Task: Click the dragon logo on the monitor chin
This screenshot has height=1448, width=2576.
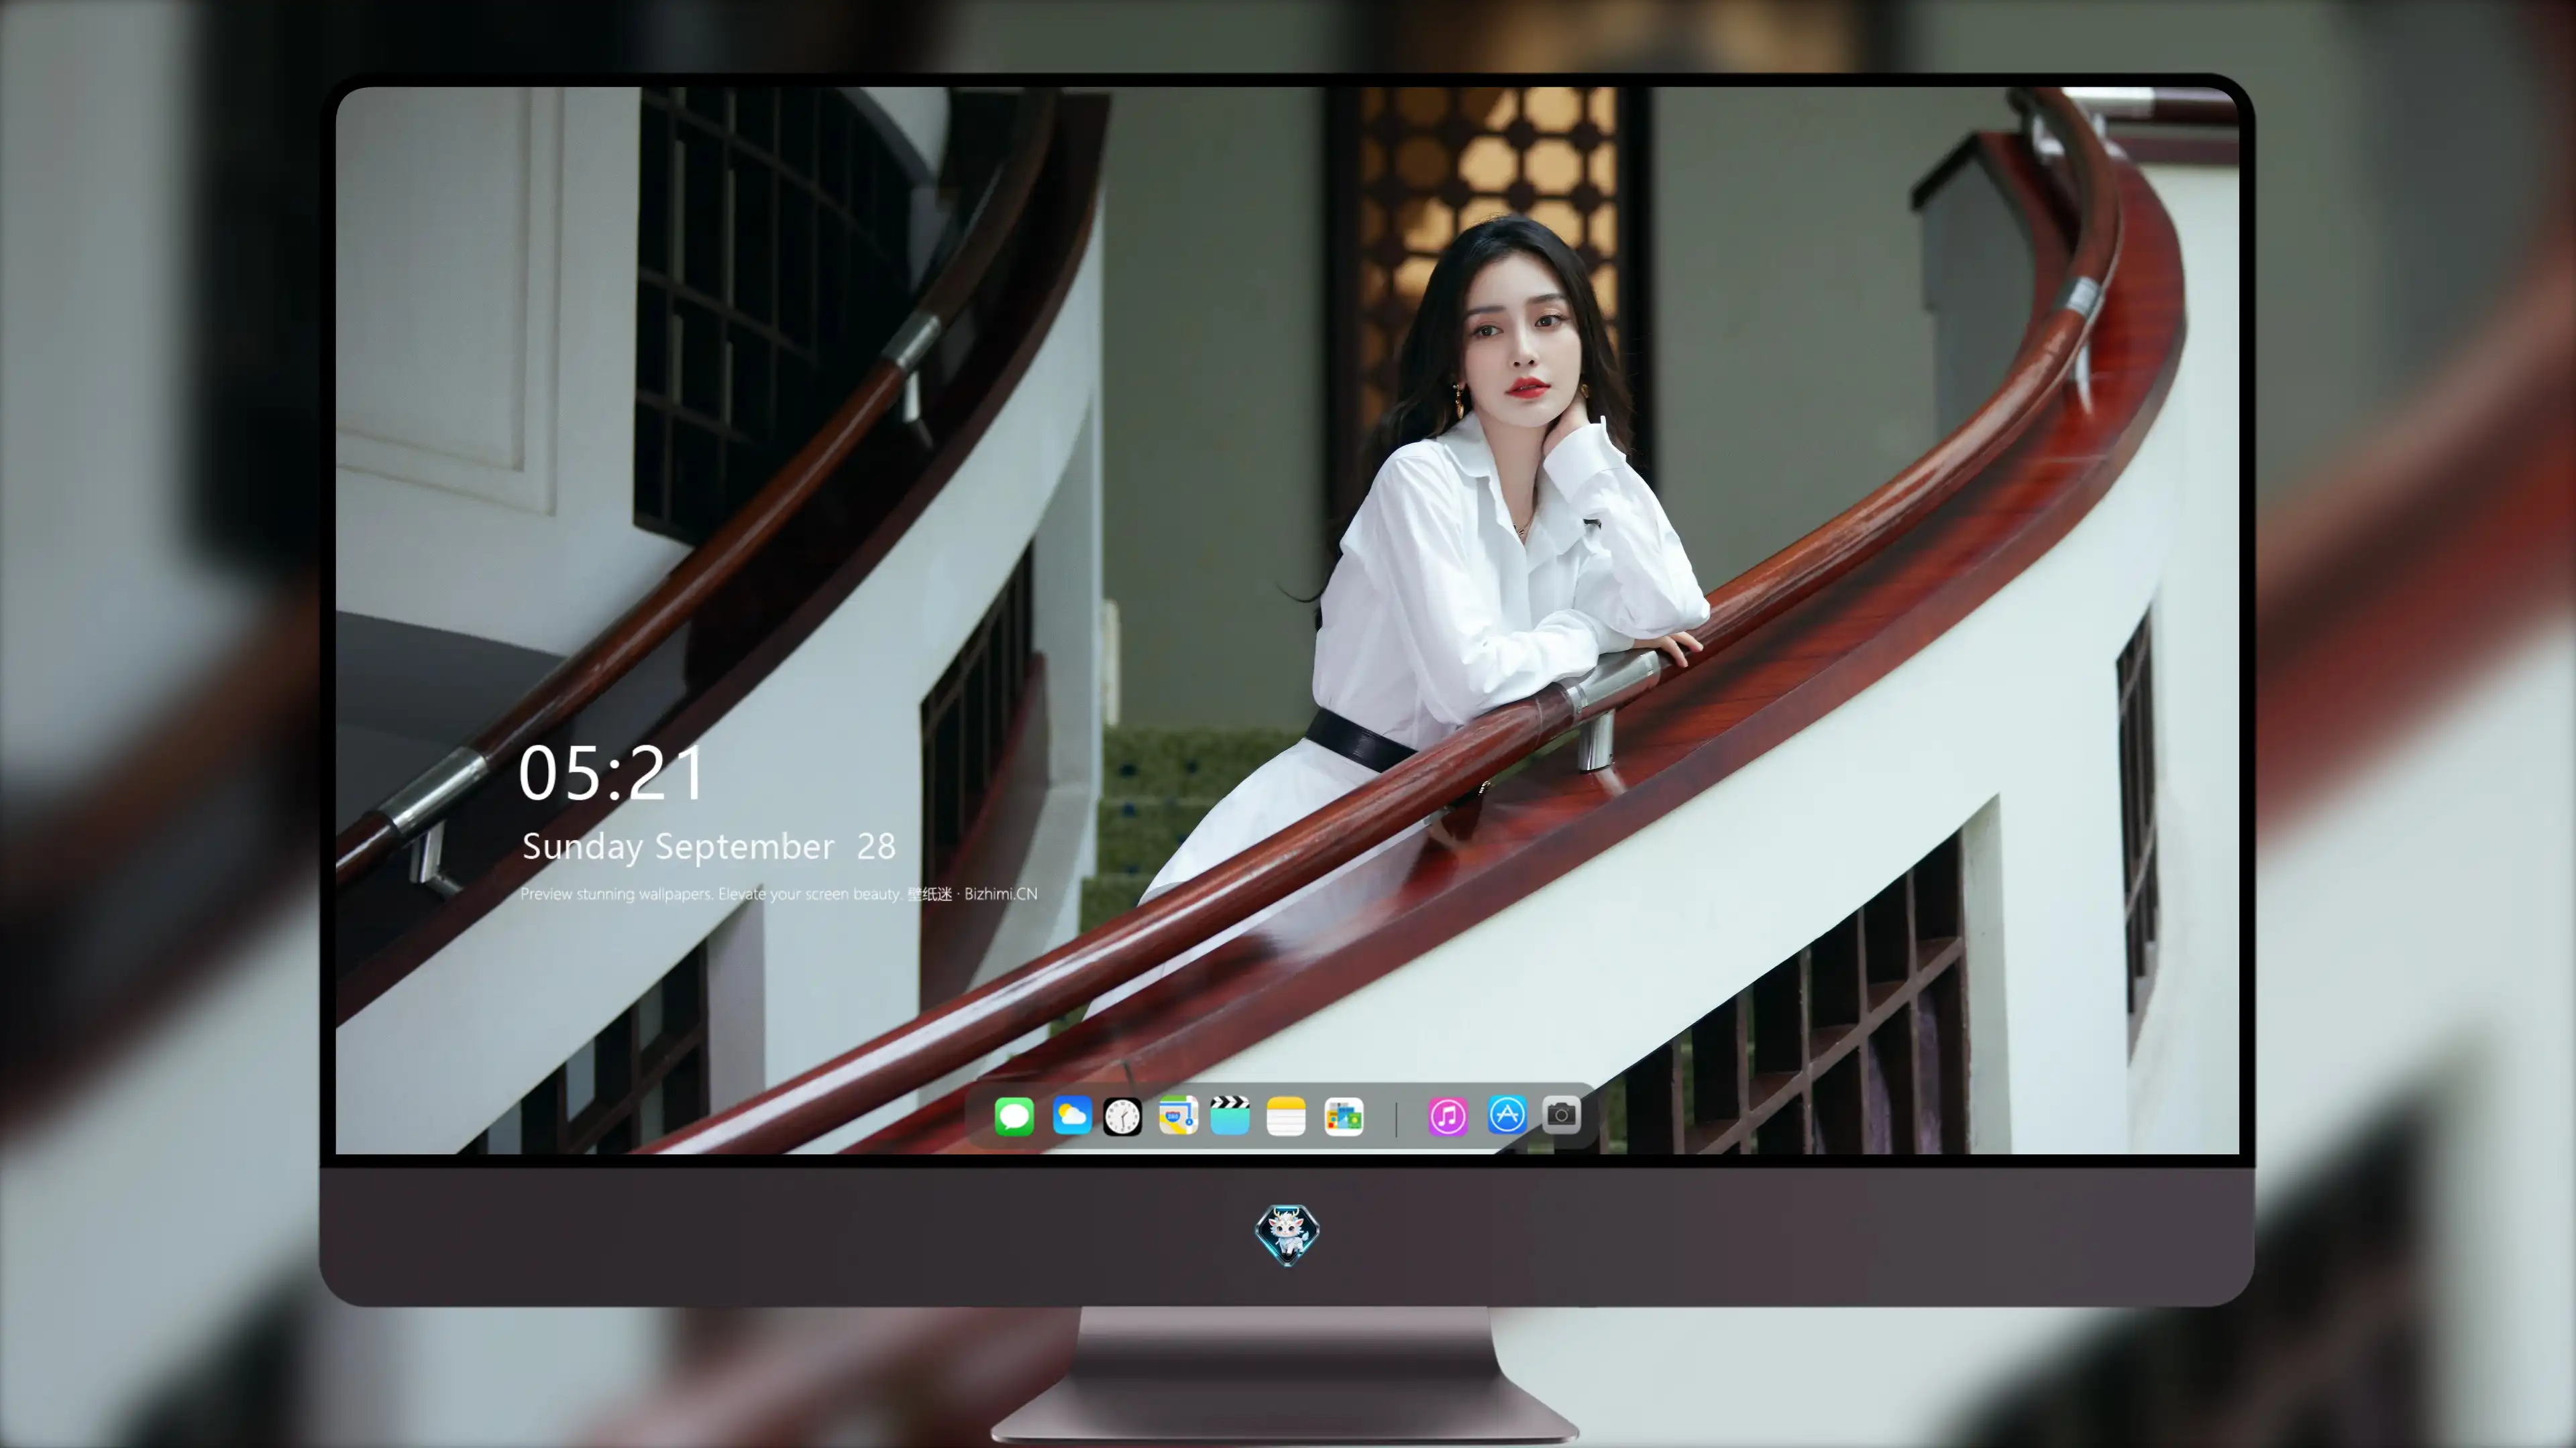Action: click(1287, 1235)
